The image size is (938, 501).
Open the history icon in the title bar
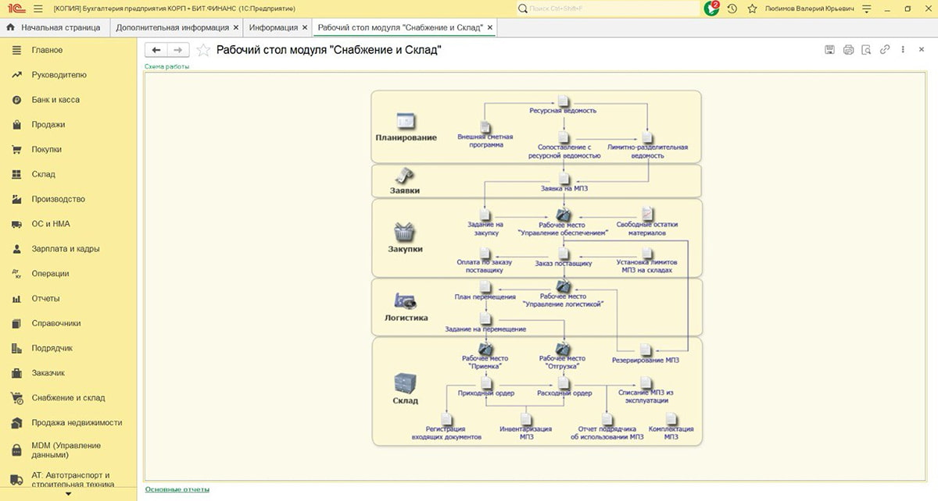(x=732, y=9)
